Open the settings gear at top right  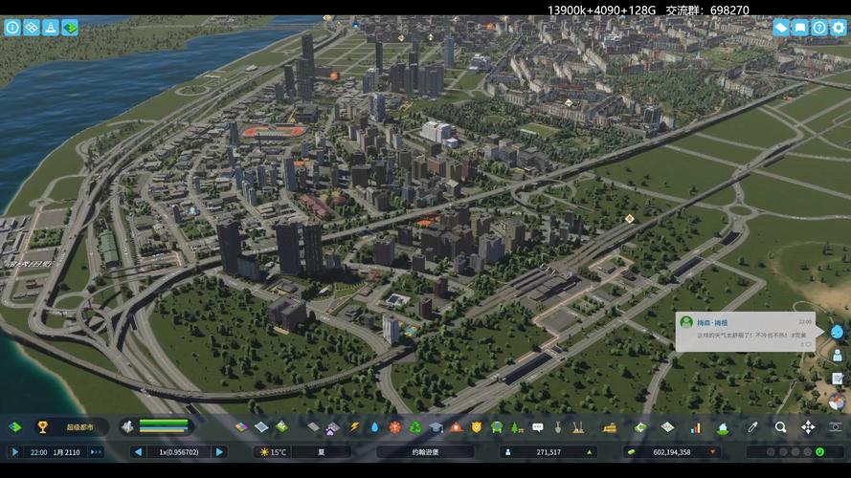pos(838,27)
